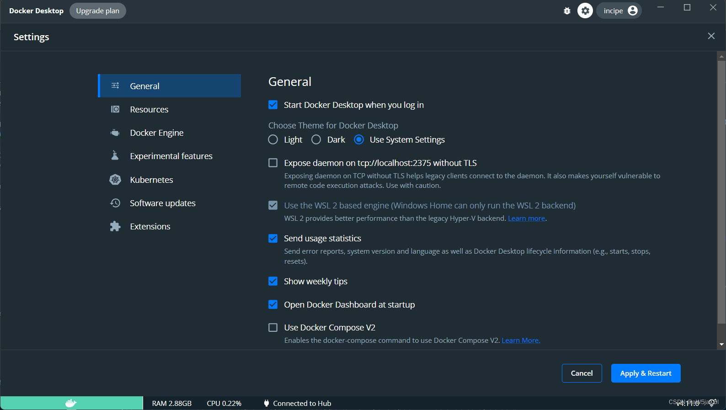Click the Docker Engine whale icon
726x410 pixels.
click(115, 133)
